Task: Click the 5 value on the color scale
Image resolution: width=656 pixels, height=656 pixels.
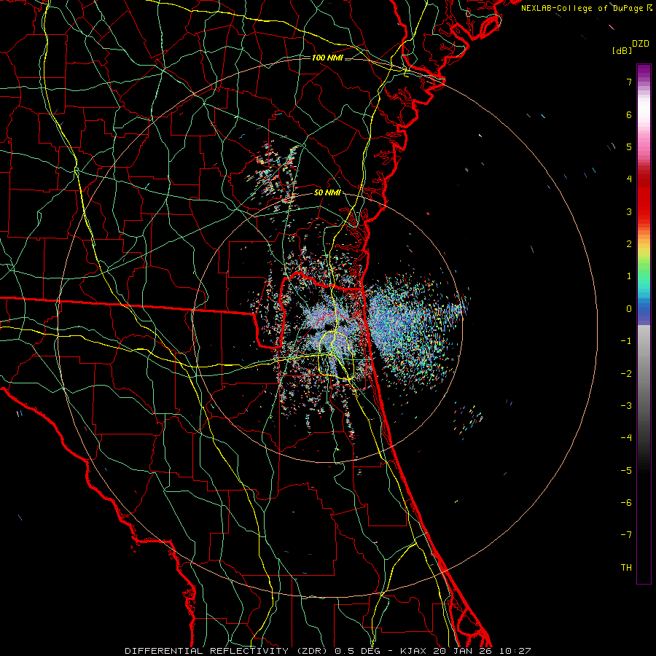Action: pyautogui.click(x=629, y=147)
